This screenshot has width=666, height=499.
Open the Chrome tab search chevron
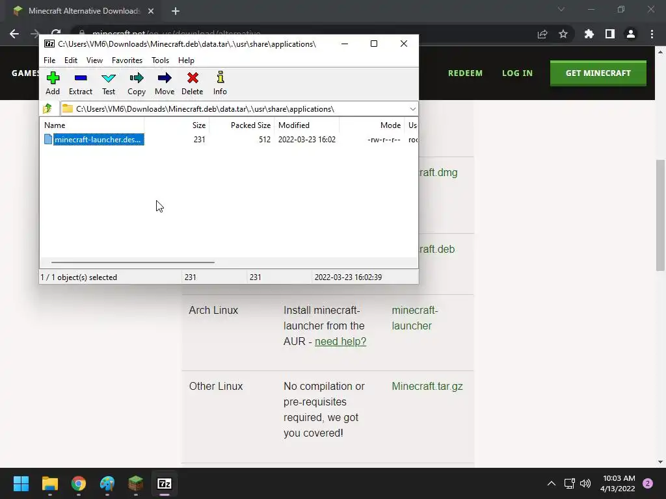(561, 9)
